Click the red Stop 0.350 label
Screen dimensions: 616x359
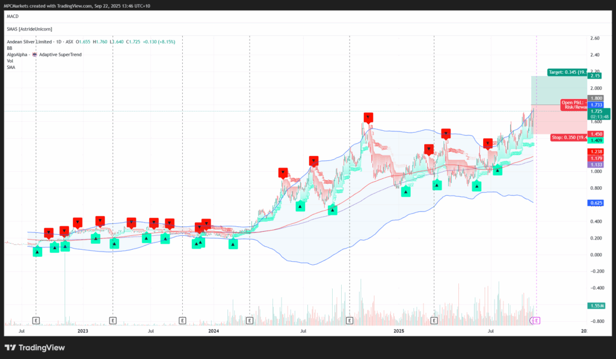click(569, 137)
